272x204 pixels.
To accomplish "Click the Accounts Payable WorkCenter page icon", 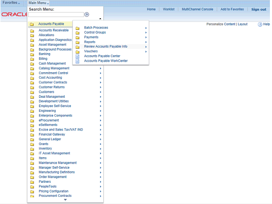I will [x=77, y=61].
